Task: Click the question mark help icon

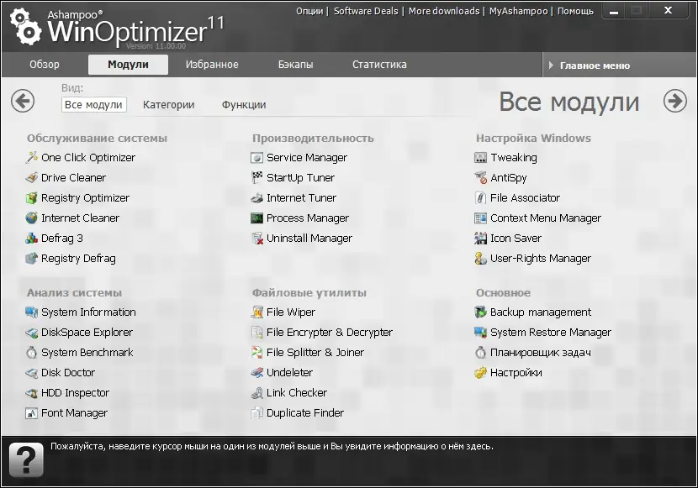Action: point(26,459)
